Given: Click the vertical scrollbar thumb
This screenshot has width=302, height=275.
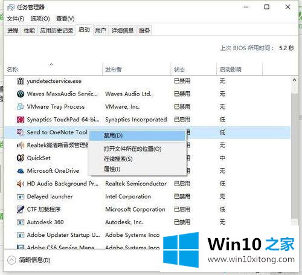Looking at the screenshot, I should point(294,155).
